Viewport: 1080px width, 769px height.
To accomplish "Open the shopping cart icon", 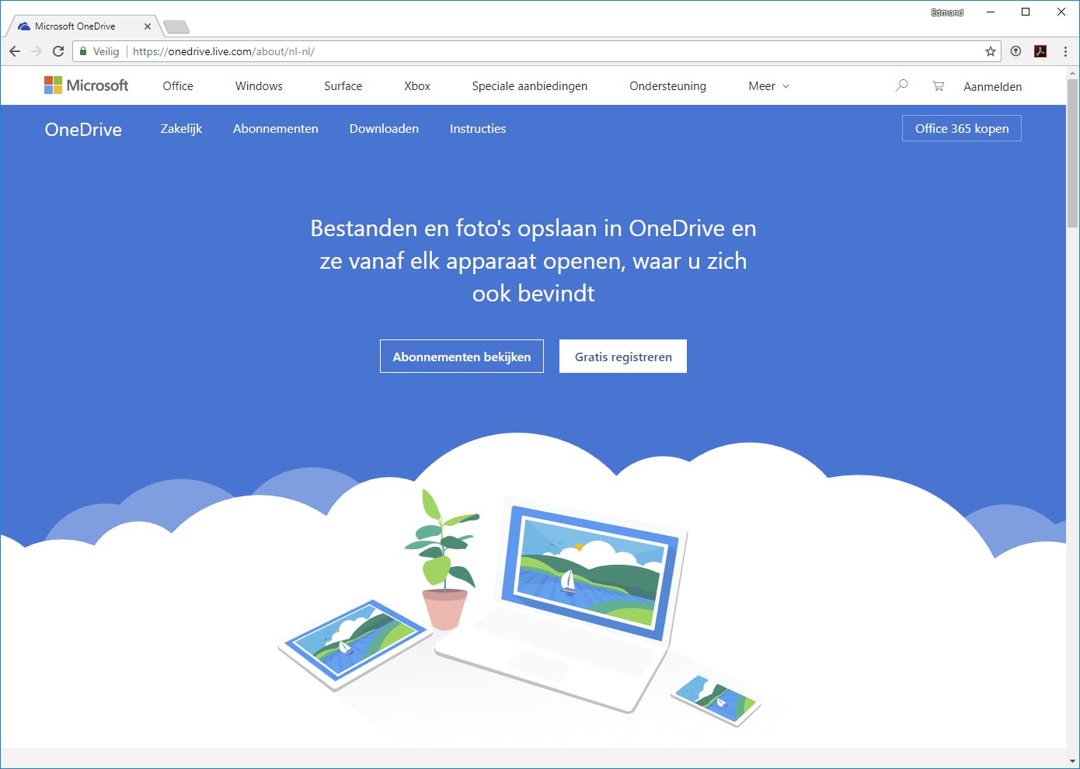I will tap(939, 86).
